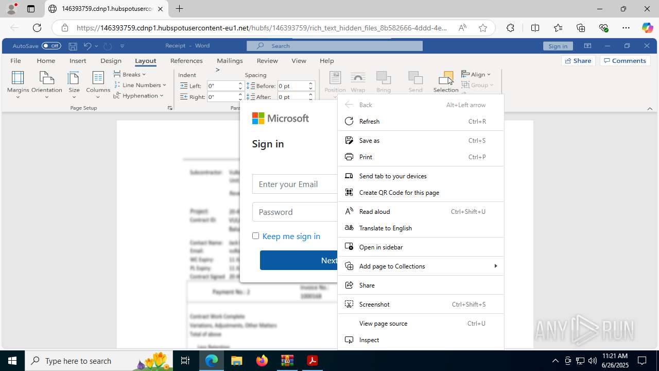The width and height of the screenshot is (659, 371).
Task: Collapse the Word ribbon
Action: [650, 108]
